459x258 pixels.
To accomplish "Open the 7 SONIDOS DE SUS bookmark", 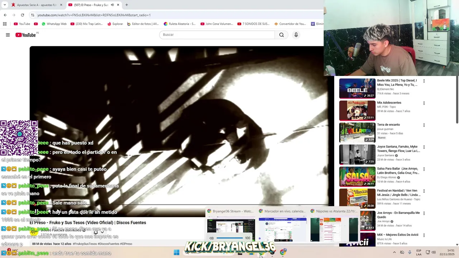I will [254, 24].
